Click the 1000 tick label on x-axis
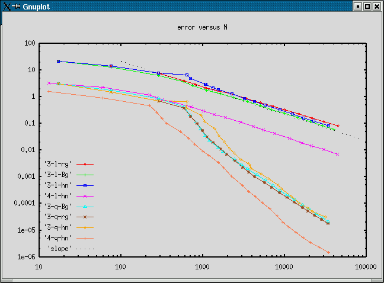Screen dimensions: 384x283 tap(202, 268)
